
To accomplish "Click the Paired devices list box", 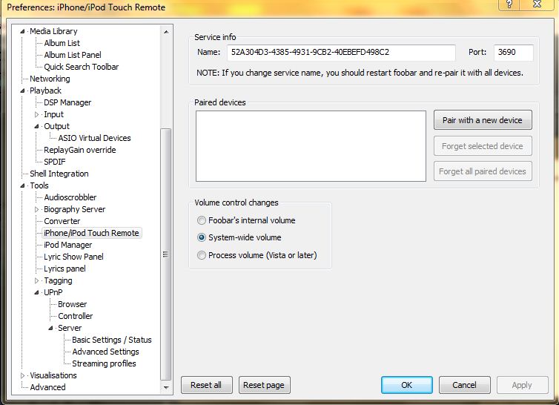I will [311, 146].
